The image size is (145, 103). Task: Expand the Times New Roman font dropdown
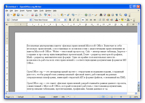tap(55, 20)
